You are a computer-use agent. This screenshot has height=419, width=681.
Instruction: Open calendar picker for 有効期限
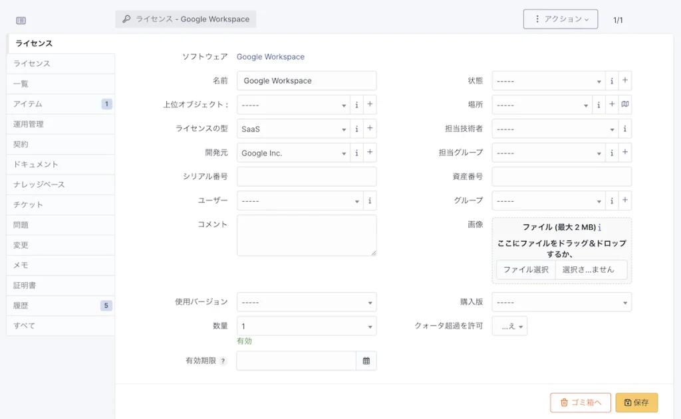(x=366, y=361)
